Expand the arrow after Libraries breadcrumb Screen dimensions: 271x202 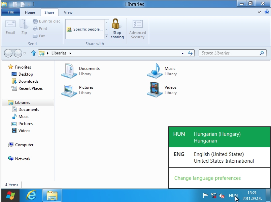[70, 53]
